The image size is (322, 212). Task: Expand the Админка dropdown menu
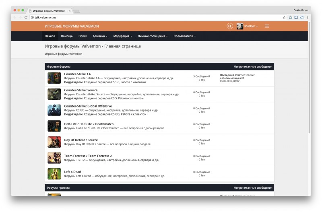click(100, 36)
